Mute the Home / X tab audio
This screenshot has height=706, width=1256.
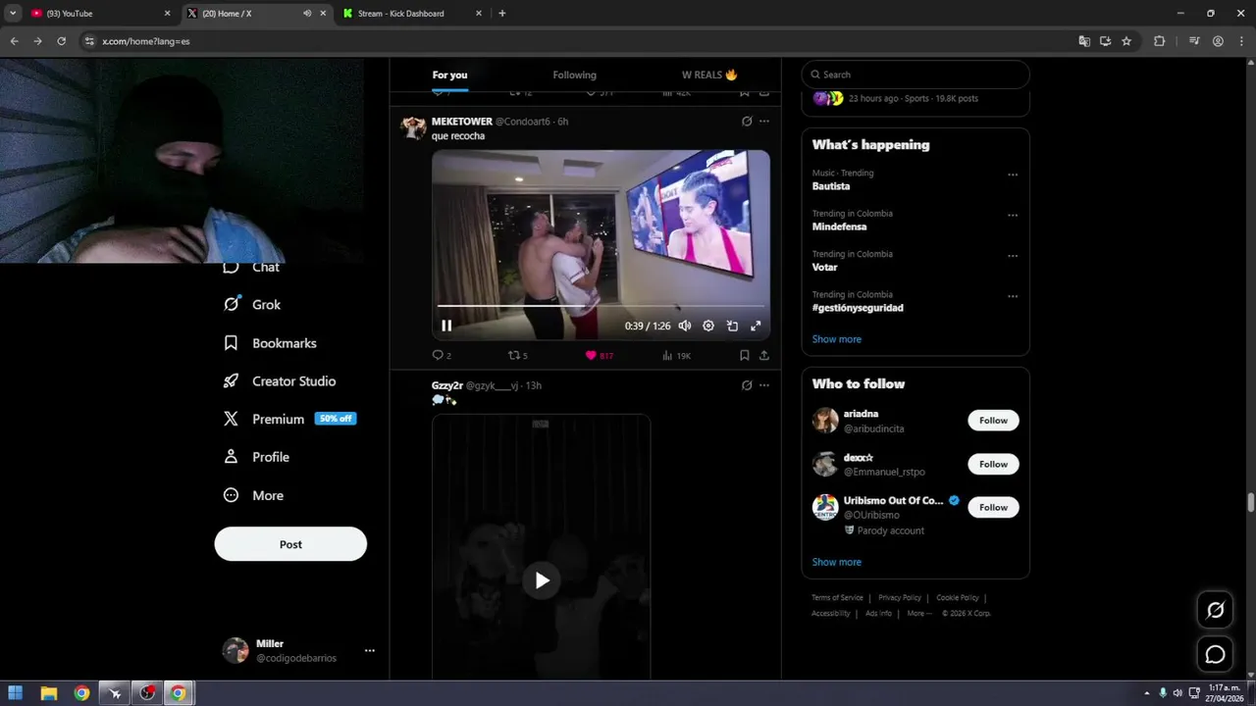click(x=307, y=14)
